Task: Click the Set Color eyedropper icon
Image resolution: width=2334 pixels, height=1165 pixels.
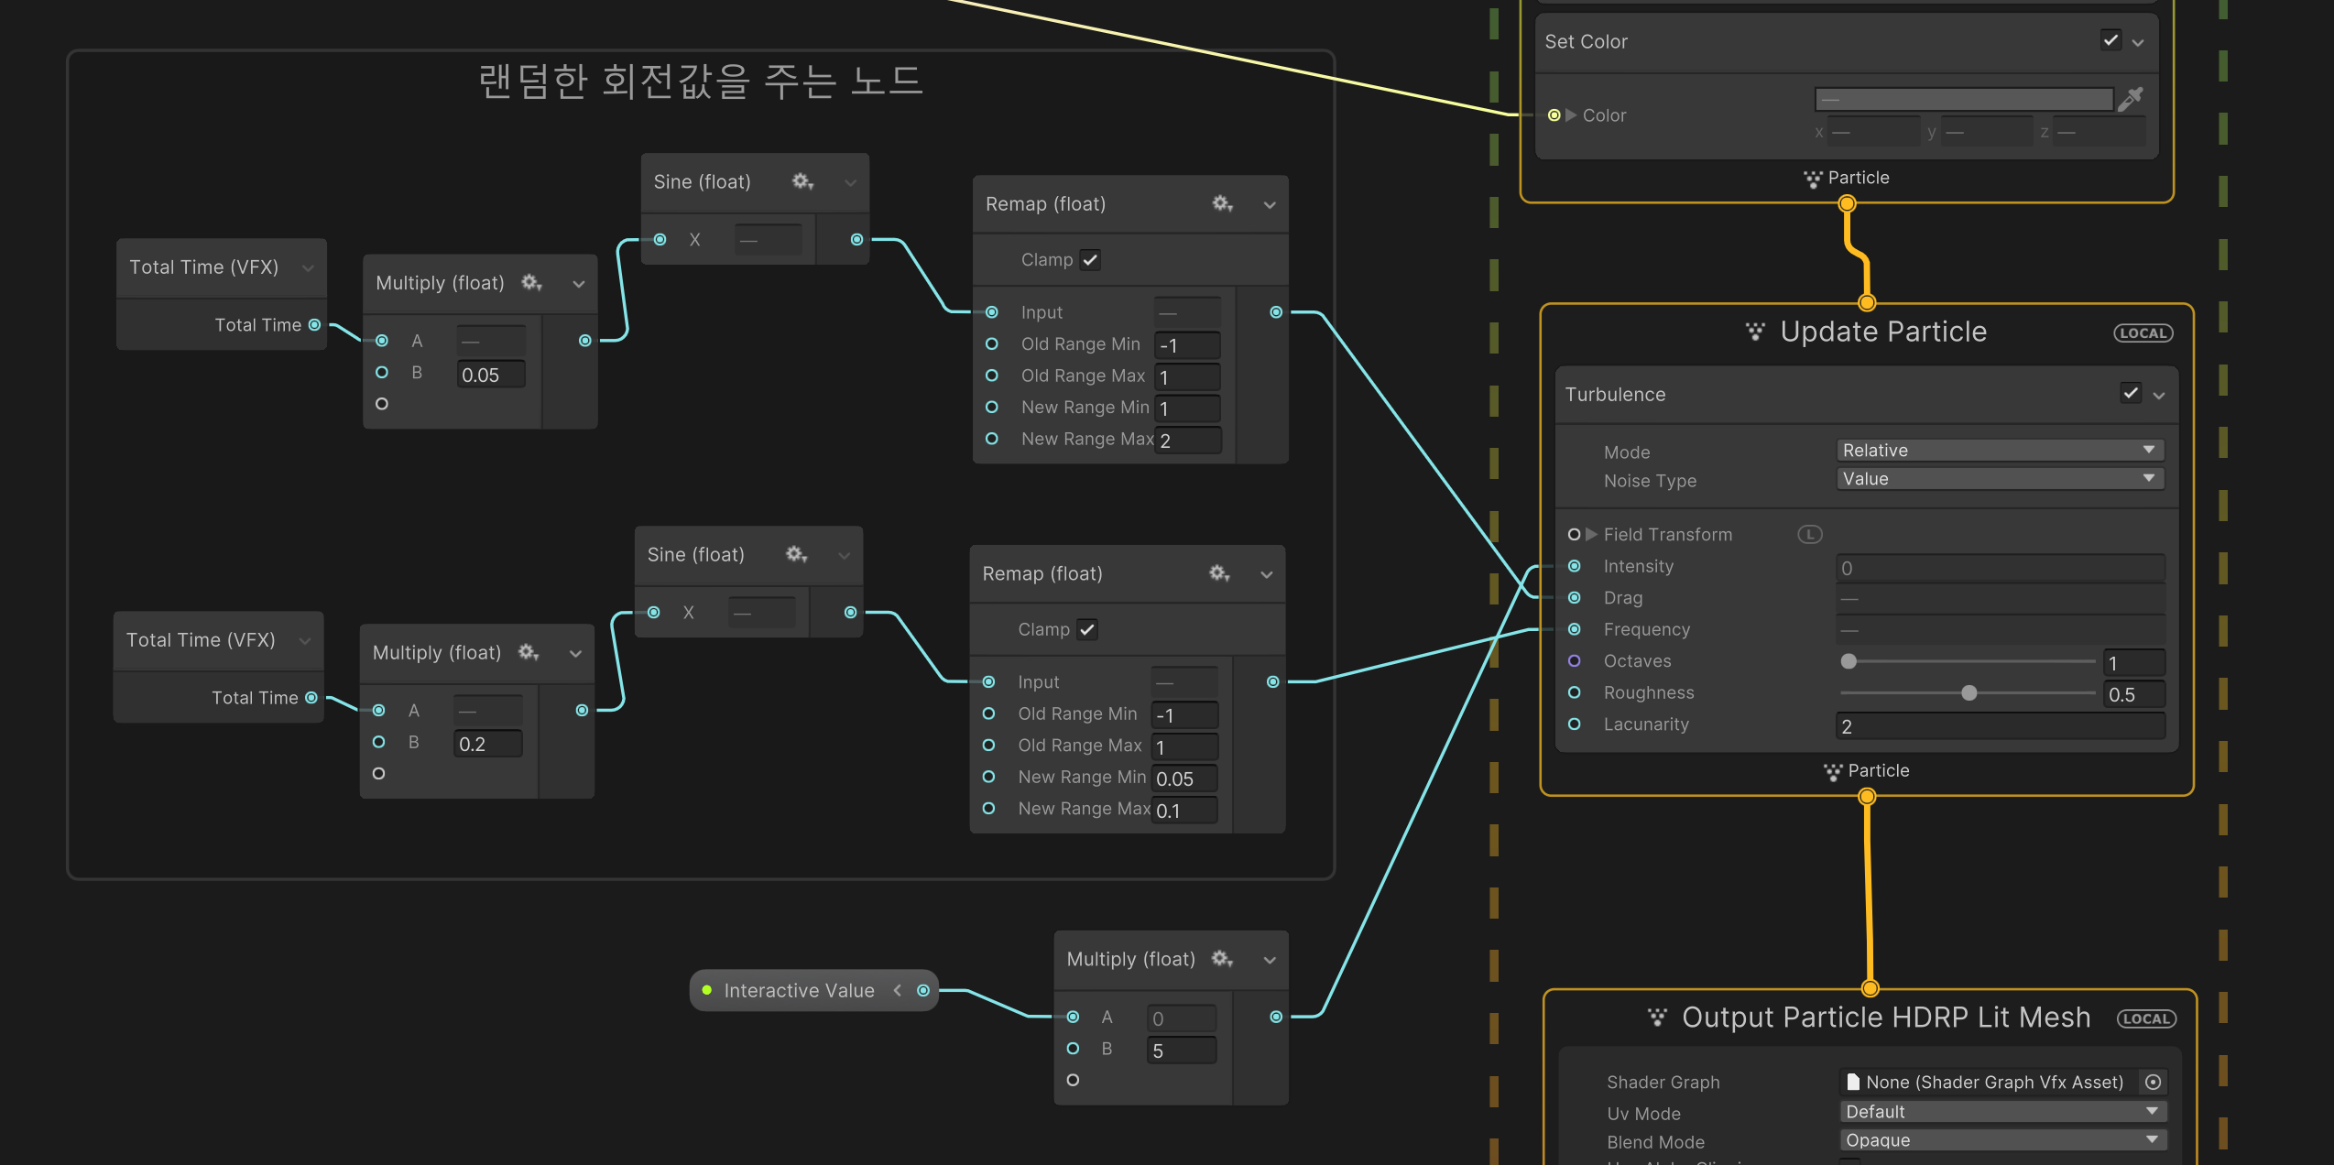Action: 2131,98
